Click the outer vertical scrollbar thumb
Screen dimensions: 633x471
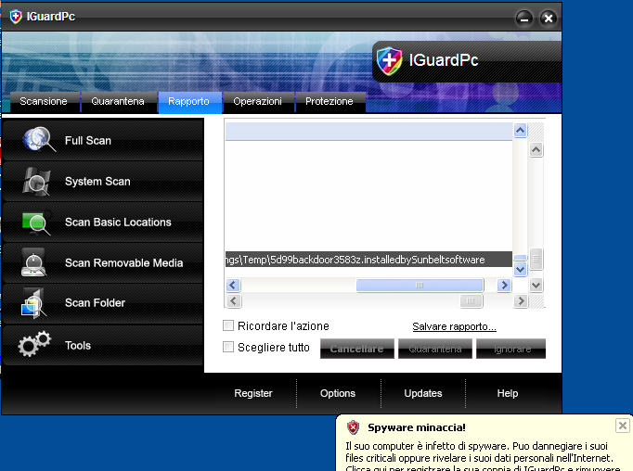[x=536, y=259]
